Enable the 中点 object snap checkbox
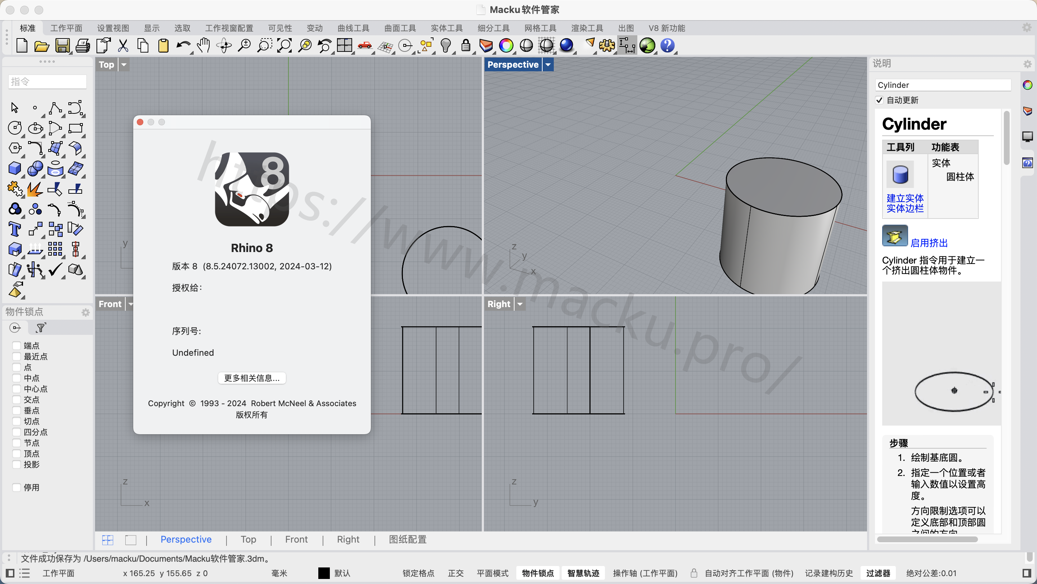1037x584 pixels. (17, 378)
